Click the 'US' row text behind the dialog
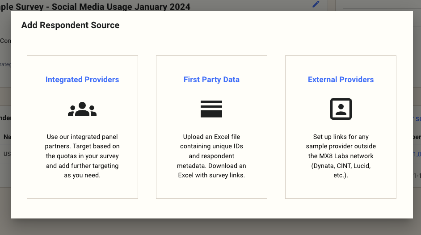This screenshot has width=421, height=235. coord(6,154)
